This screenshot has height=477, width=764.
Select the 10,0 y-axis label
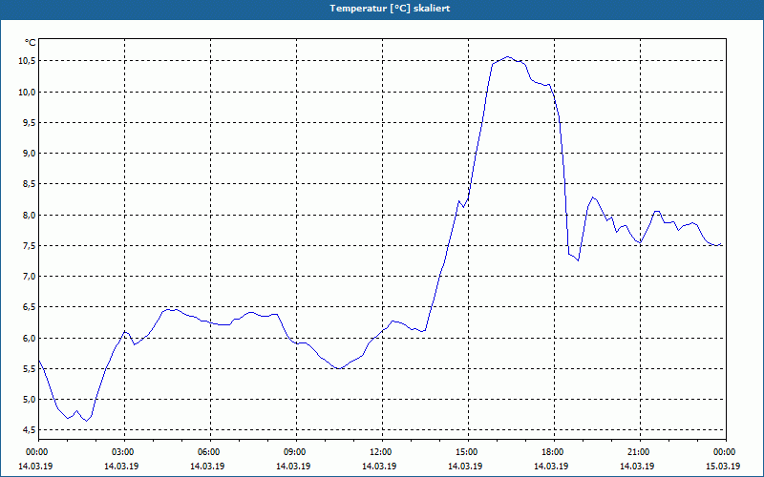coord(28,92)
